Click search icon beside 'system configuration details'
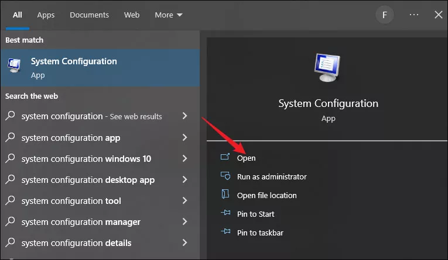Image resolution: width=448 pixels, height=260 pixels. (x=10, y=242)
